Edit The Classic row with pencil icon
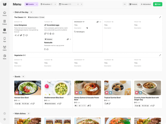Screen dimensions: 166x124 point(160,17)
